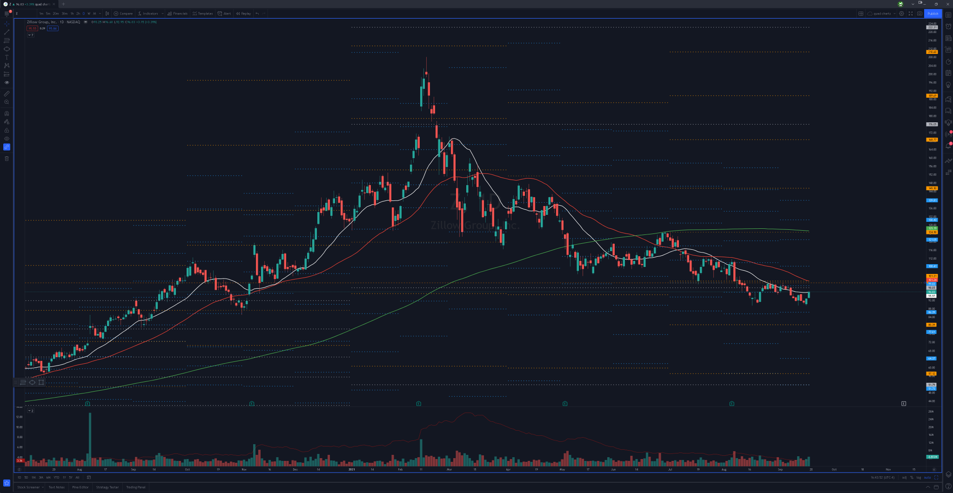Open the news panel
The width and height of the screenshot is (953, 493).
948,38
